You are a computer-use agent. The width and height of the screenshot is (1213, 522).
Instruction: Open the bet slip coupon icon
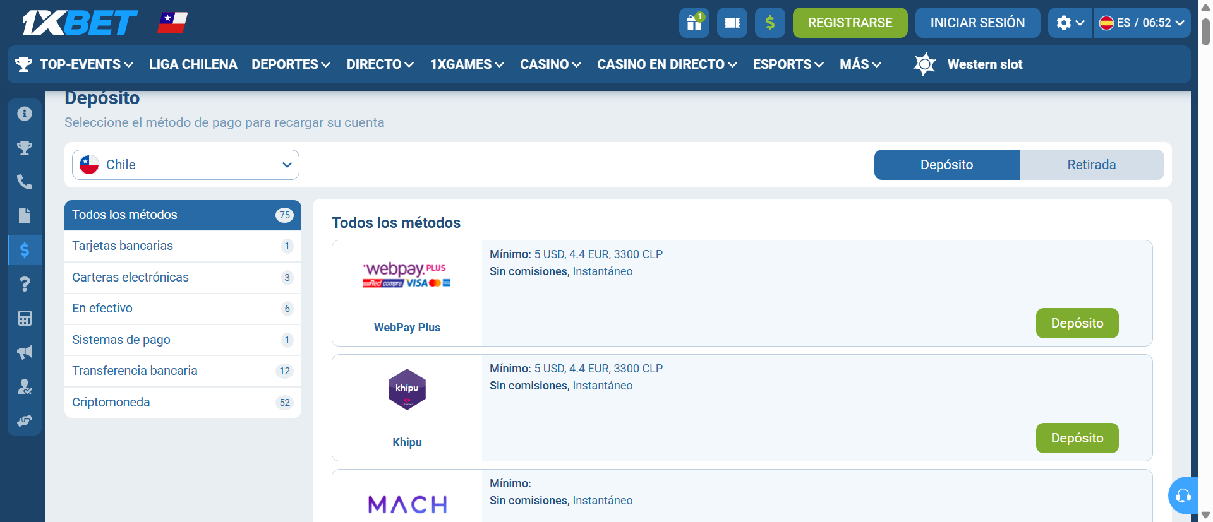pos(732,23)
